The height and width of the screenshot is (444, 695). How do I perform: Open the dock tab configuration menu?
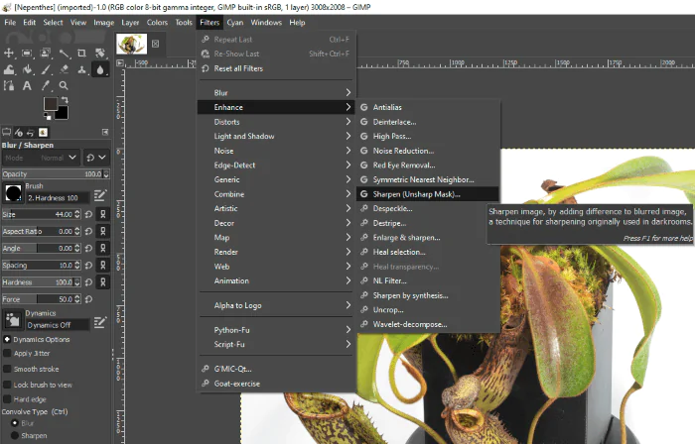tap(105, 132)
